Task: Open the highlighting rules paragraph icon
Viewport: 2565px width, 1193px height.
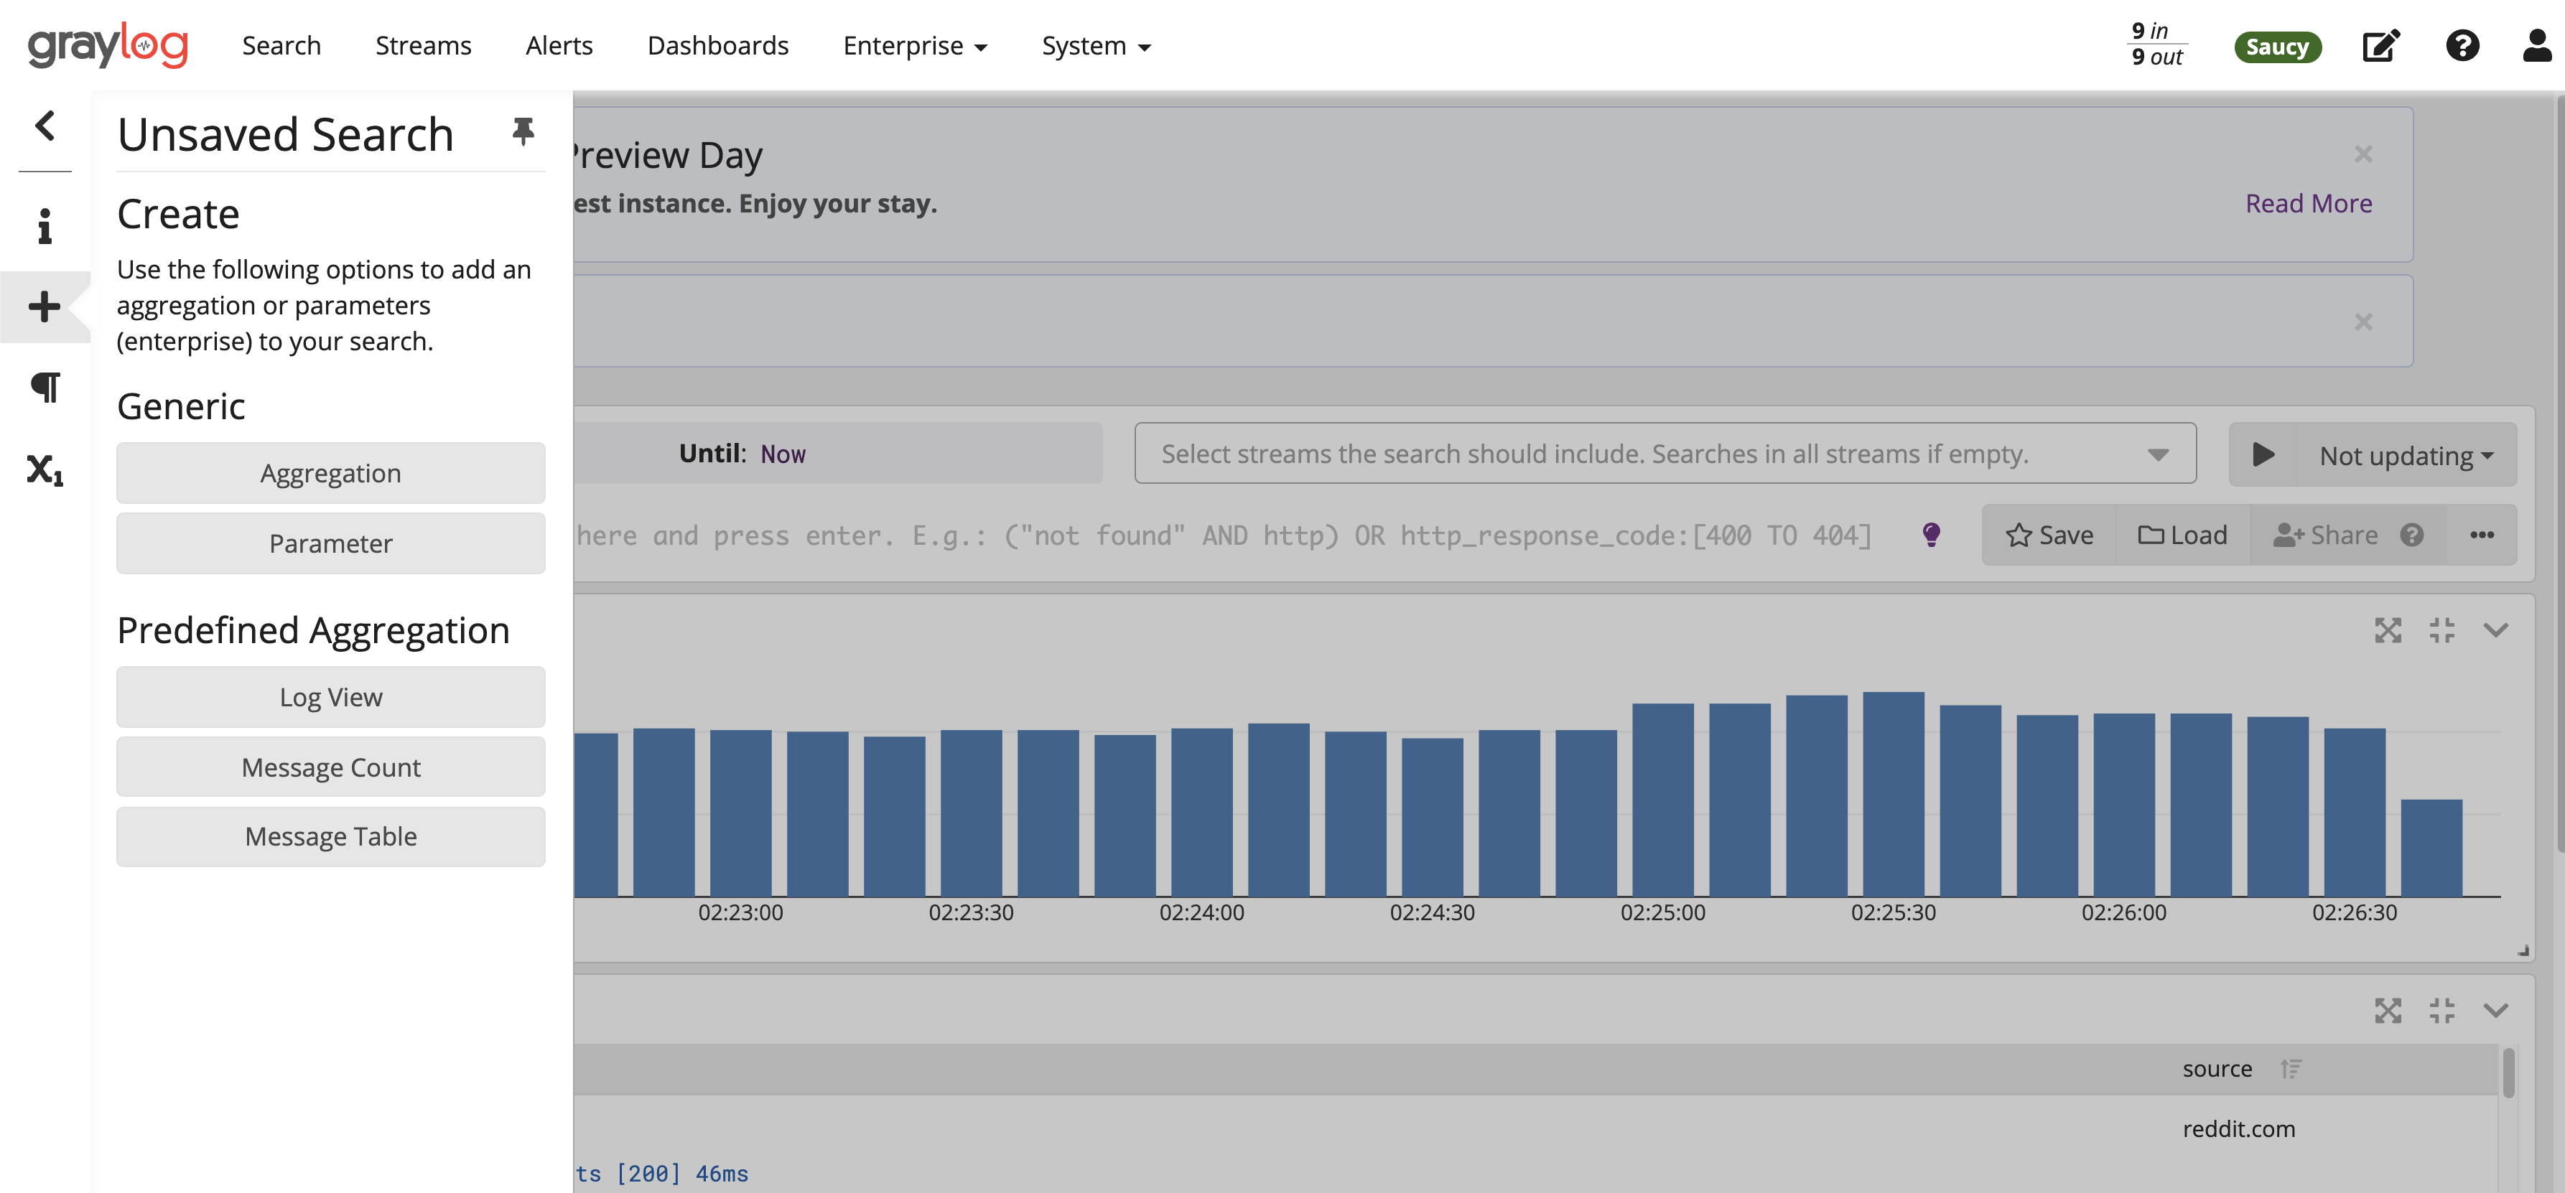Action: (45, 387)
